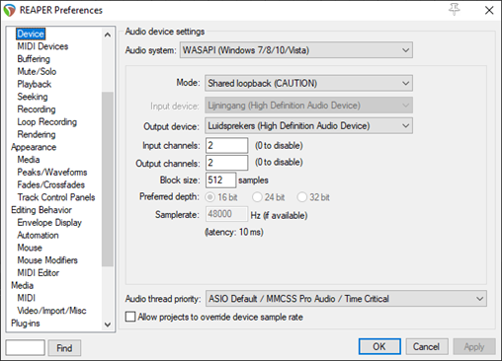Click the search text field beside Find
The height and width of the screenshot is (361, 502).
point(25,347)
